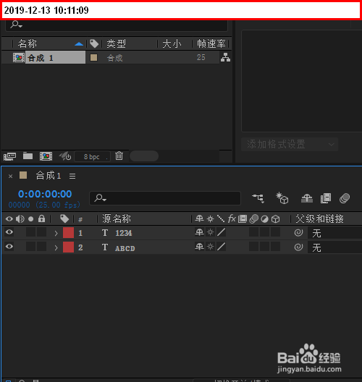362x382 pixels.
Task: Hide the 1234 text layer
Action: point(9,232)
